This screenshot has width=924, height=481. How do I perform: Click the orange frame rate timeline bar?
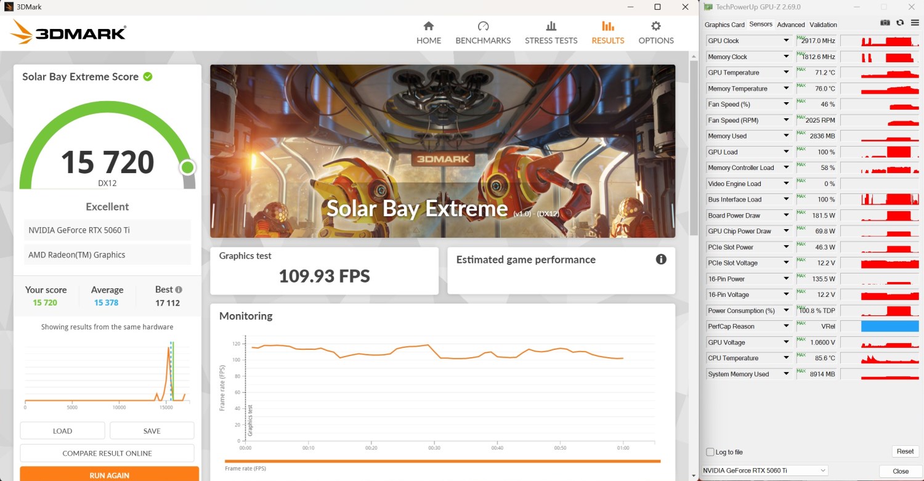pos(442,461)
